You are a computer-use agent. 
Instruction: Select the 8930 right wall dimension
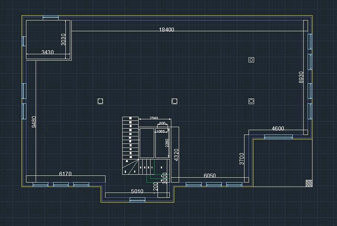(301, 77)
